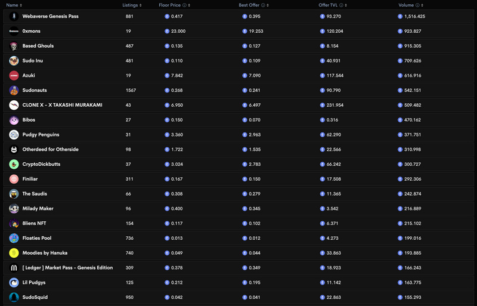Click the Floor Price info icon
The height and width of the screenshot is (306, 477).
(184, 5)
